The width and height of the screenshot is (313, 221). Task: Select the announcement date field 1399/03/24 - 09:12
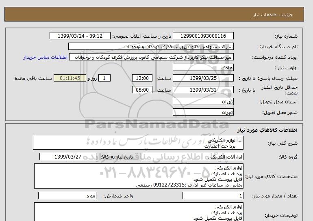point(80,36)
